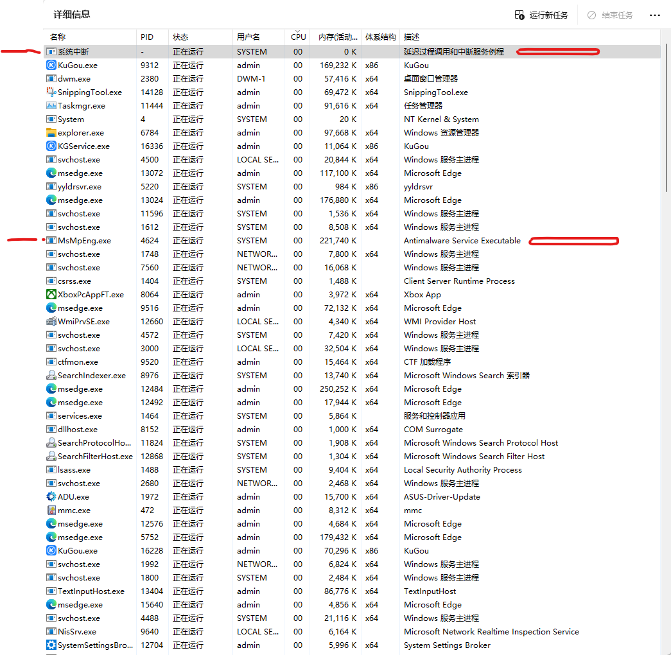The width and height of the screenshot is (671, 655).
Task: Click description Local Security Authority Process
Action: coord(463,469)
